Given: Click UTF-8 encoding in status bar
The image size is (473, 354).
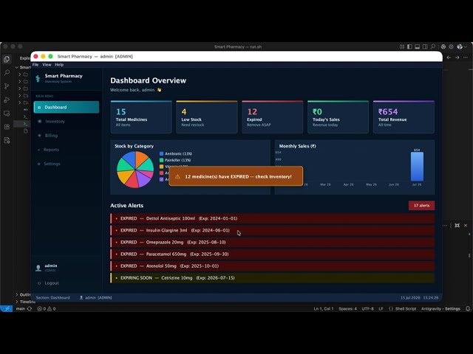Looking at the screenshot, I should click(x=367, y=308).
